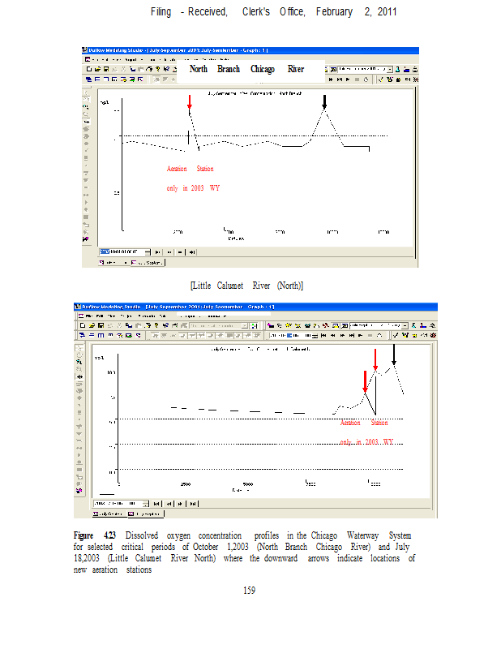Jump to first time step in North Branch window
The width and height of the screenshot is (501, 649).
click(157, 251)
